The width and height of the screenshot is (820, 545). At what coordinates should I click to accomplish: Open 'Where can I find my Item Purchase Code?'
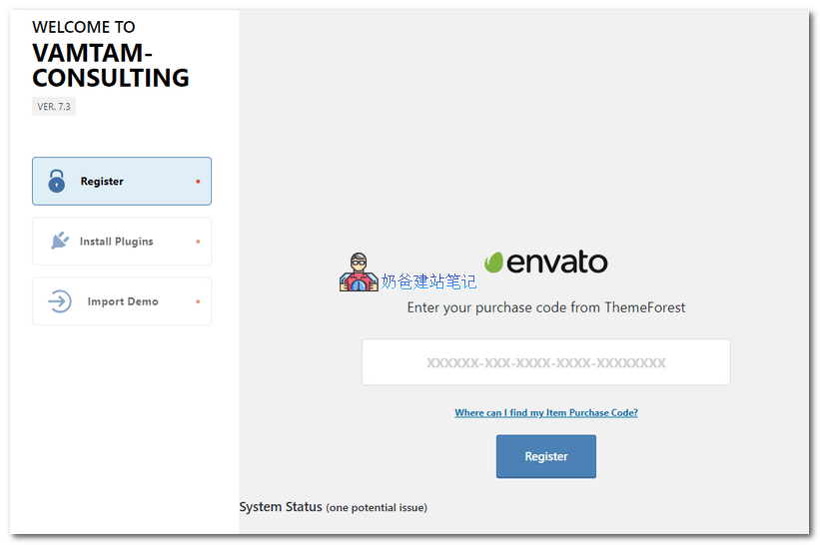545,412
